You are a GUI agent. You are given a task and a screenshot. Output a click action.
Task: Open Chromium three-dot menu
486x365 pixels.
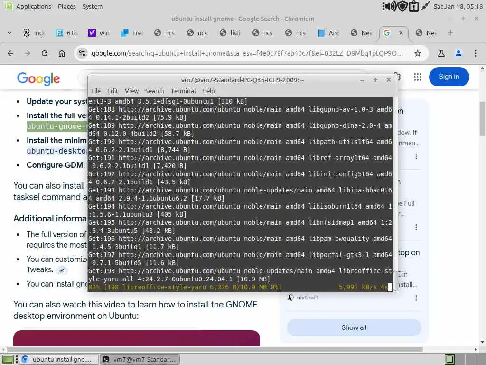[x=475, y=53]
